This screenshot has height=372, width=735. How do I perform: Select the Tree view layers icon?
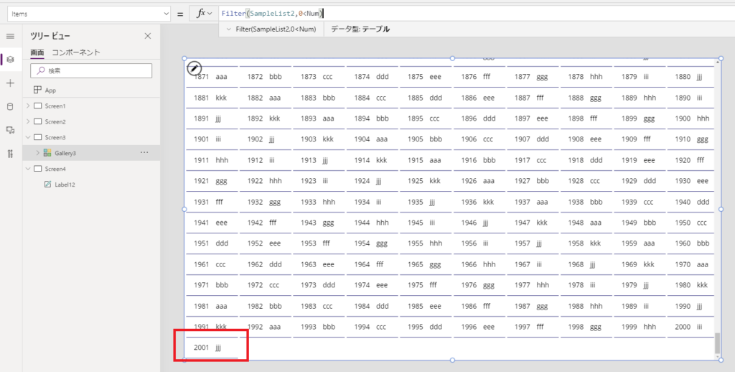(x=10, y=60)
